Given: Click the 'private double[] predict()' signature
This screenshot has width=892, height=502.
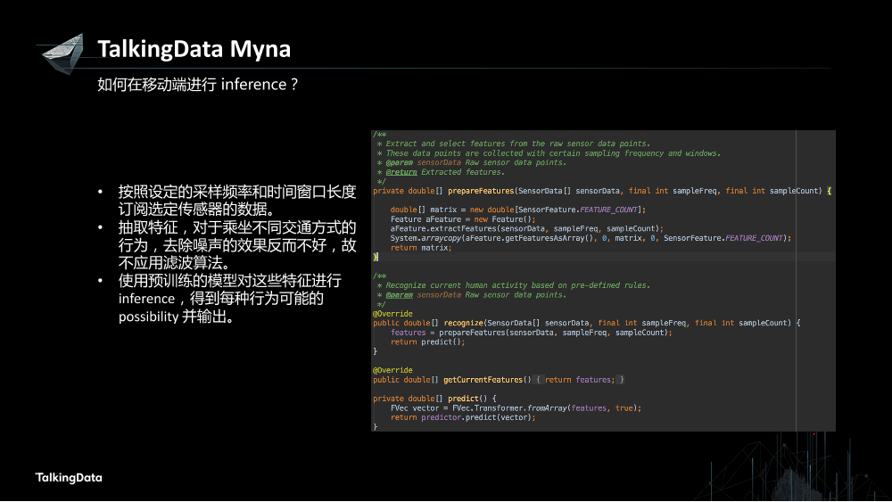Looking at the screenshot, I should pyautogui.click(x=434, y=399).
